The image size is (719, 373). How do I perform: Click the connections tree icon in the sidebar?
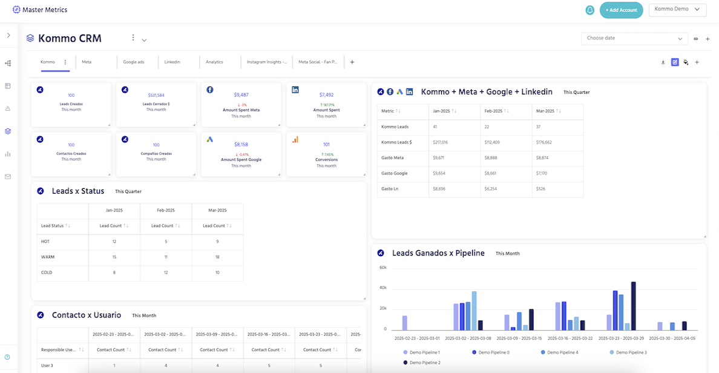click(8, 63)
